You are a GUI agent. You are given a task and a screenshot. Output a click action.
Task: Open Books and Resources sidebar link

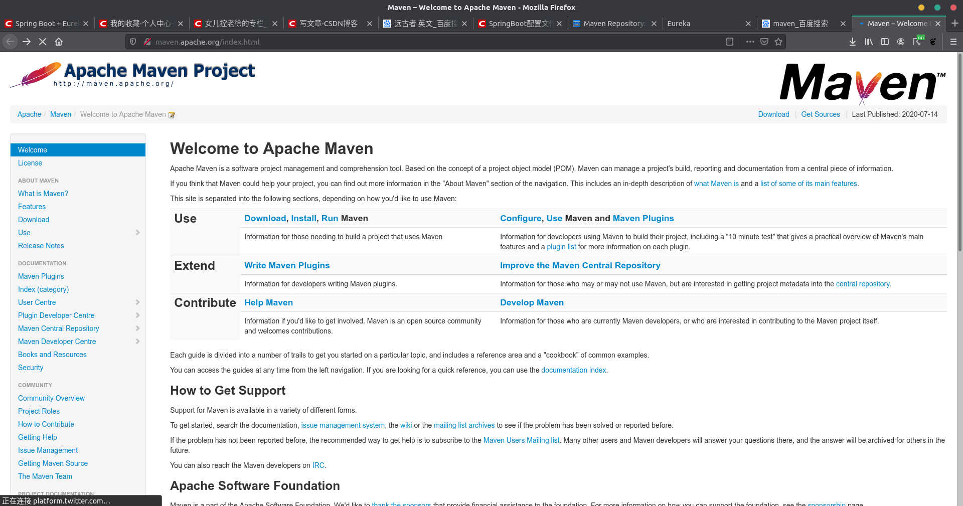pyautogui.click(x=52, y=355)
